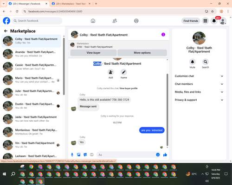Click the "Hello, is this still available?" message
The height and width of the screenshot is (185, 232).
click(x=104, y=100)
